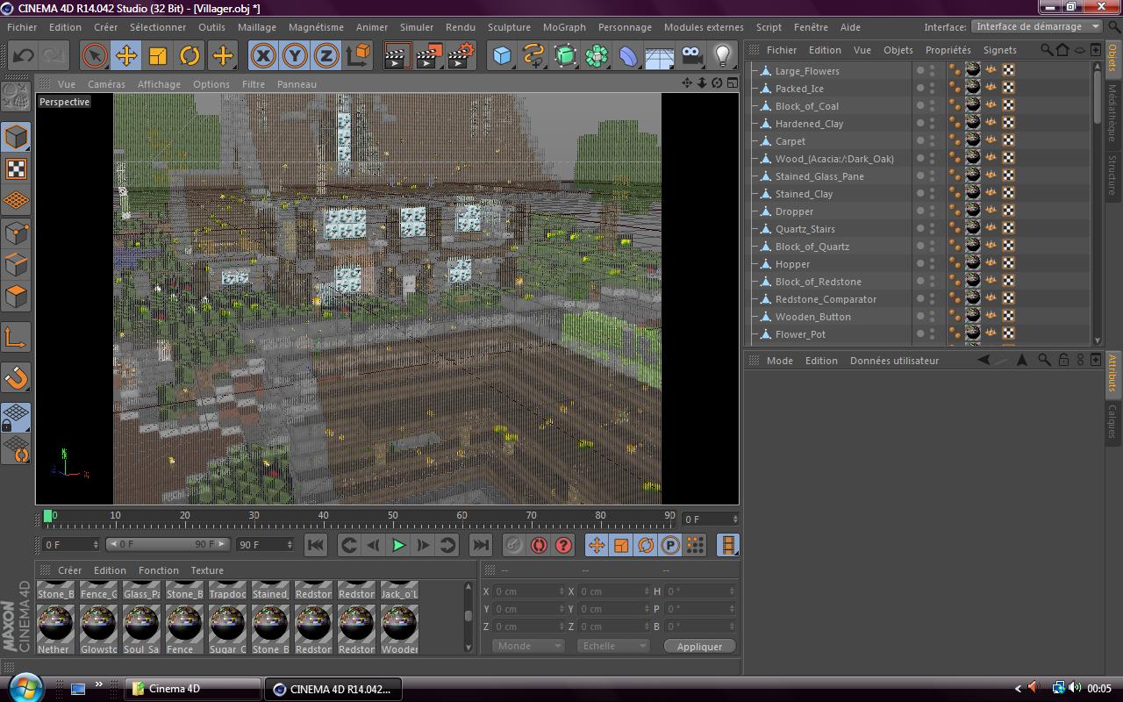This screenshot has width=1123, height=702.
Task: Select the Large_Flowers object
Action: click(807, 71)
